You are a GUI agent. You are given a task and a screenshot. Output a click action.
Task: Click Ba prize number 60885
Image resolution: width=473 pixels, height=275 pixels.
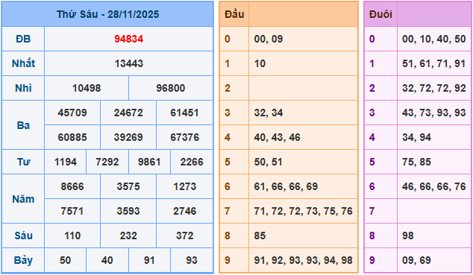[x=72, y=137]
